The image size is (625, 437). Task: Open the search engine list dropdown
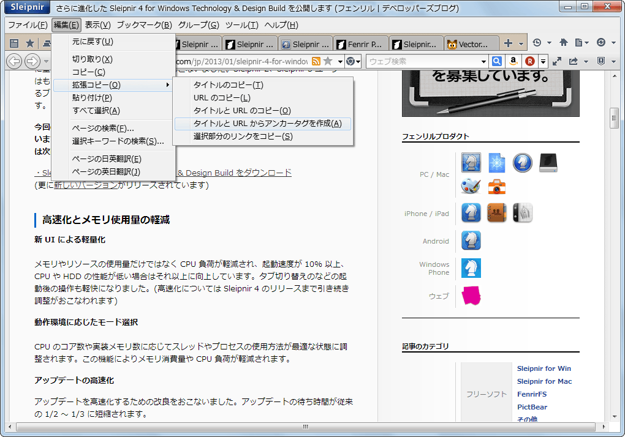point(543,61)
